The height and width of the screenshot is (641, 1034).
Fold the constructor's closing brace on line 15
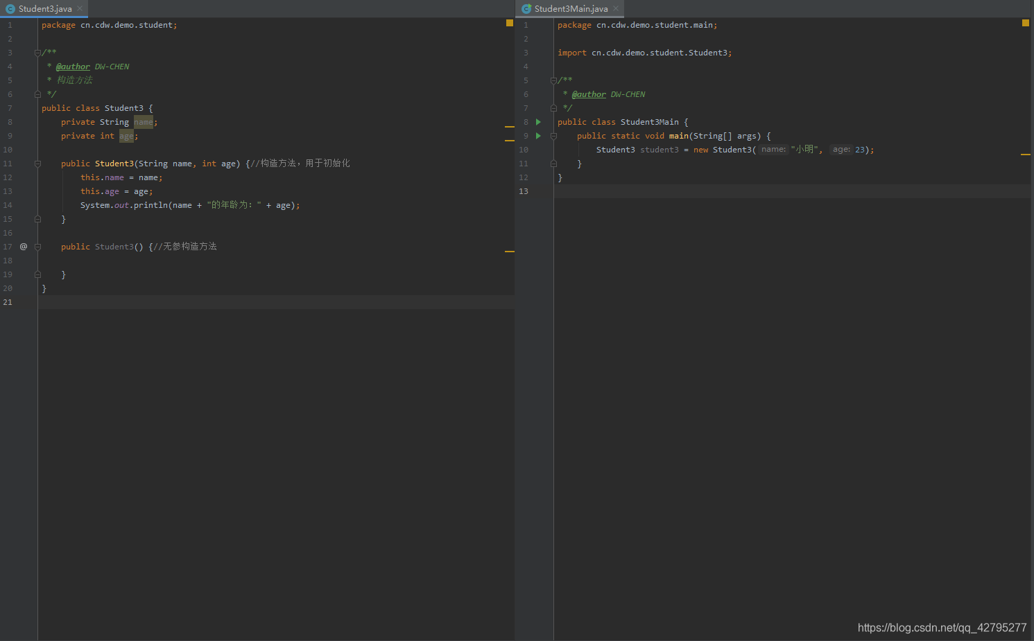click(x=37, y=219)
